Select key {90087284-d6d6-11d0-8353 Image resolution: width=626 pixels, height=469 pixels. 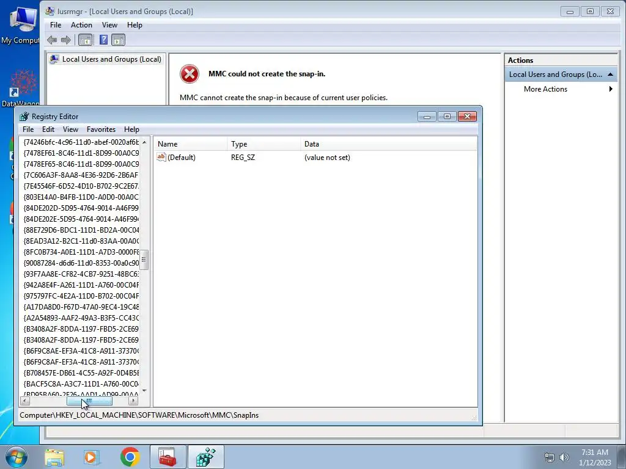(81, 263)
